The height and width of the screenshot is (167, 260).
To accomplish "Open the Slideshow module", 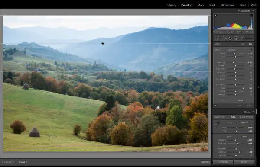I will (x=227, y=5).
